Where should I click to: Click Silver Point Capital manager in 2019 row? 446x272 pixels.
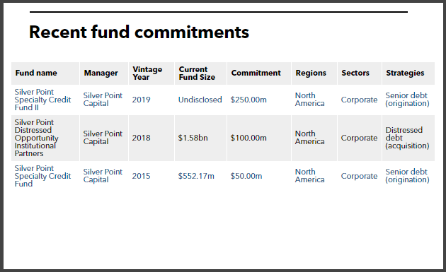tap(103, 100)
